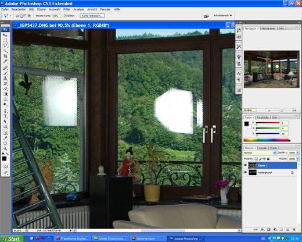Select the Polygonal Lasso tool in toolbox
Screen dimensions: 302x242
click(x=5, y=46)
